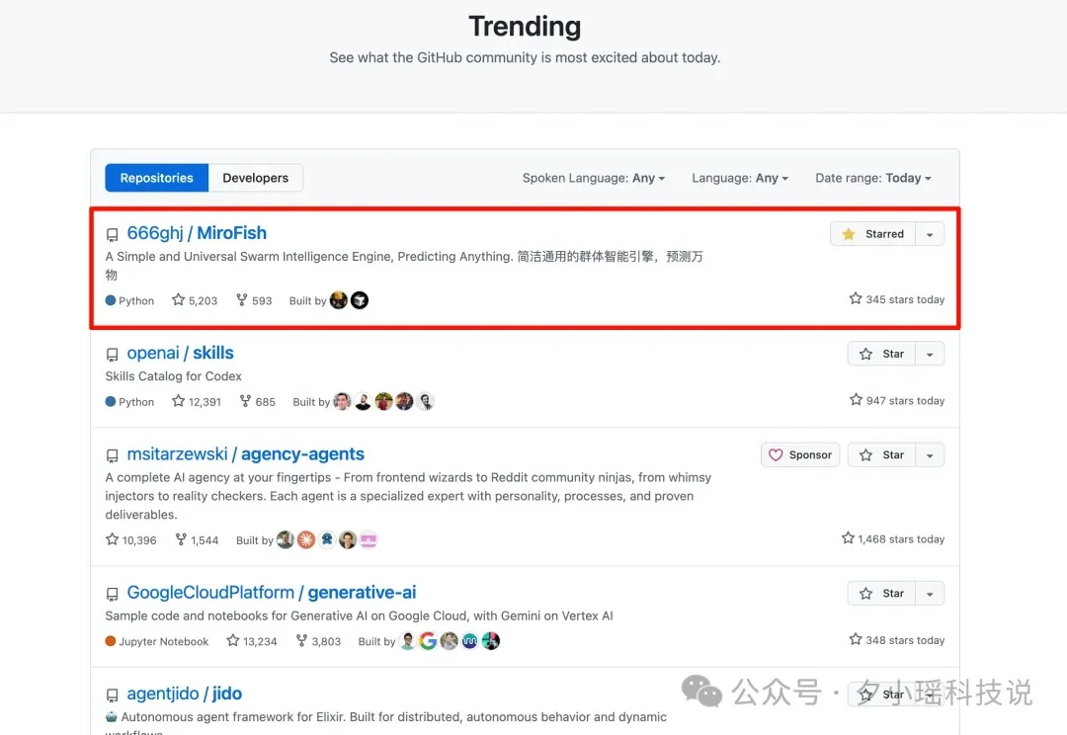Click the fork icon on openai/skills row
Image resolution: width=1067 pixels, height=735 pixels.
[247, 402]
